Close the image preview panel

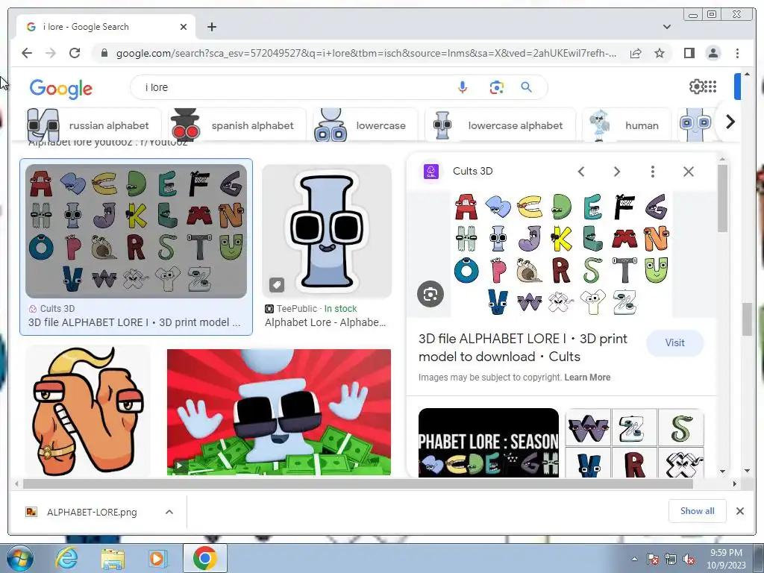(x=688, y=172)
